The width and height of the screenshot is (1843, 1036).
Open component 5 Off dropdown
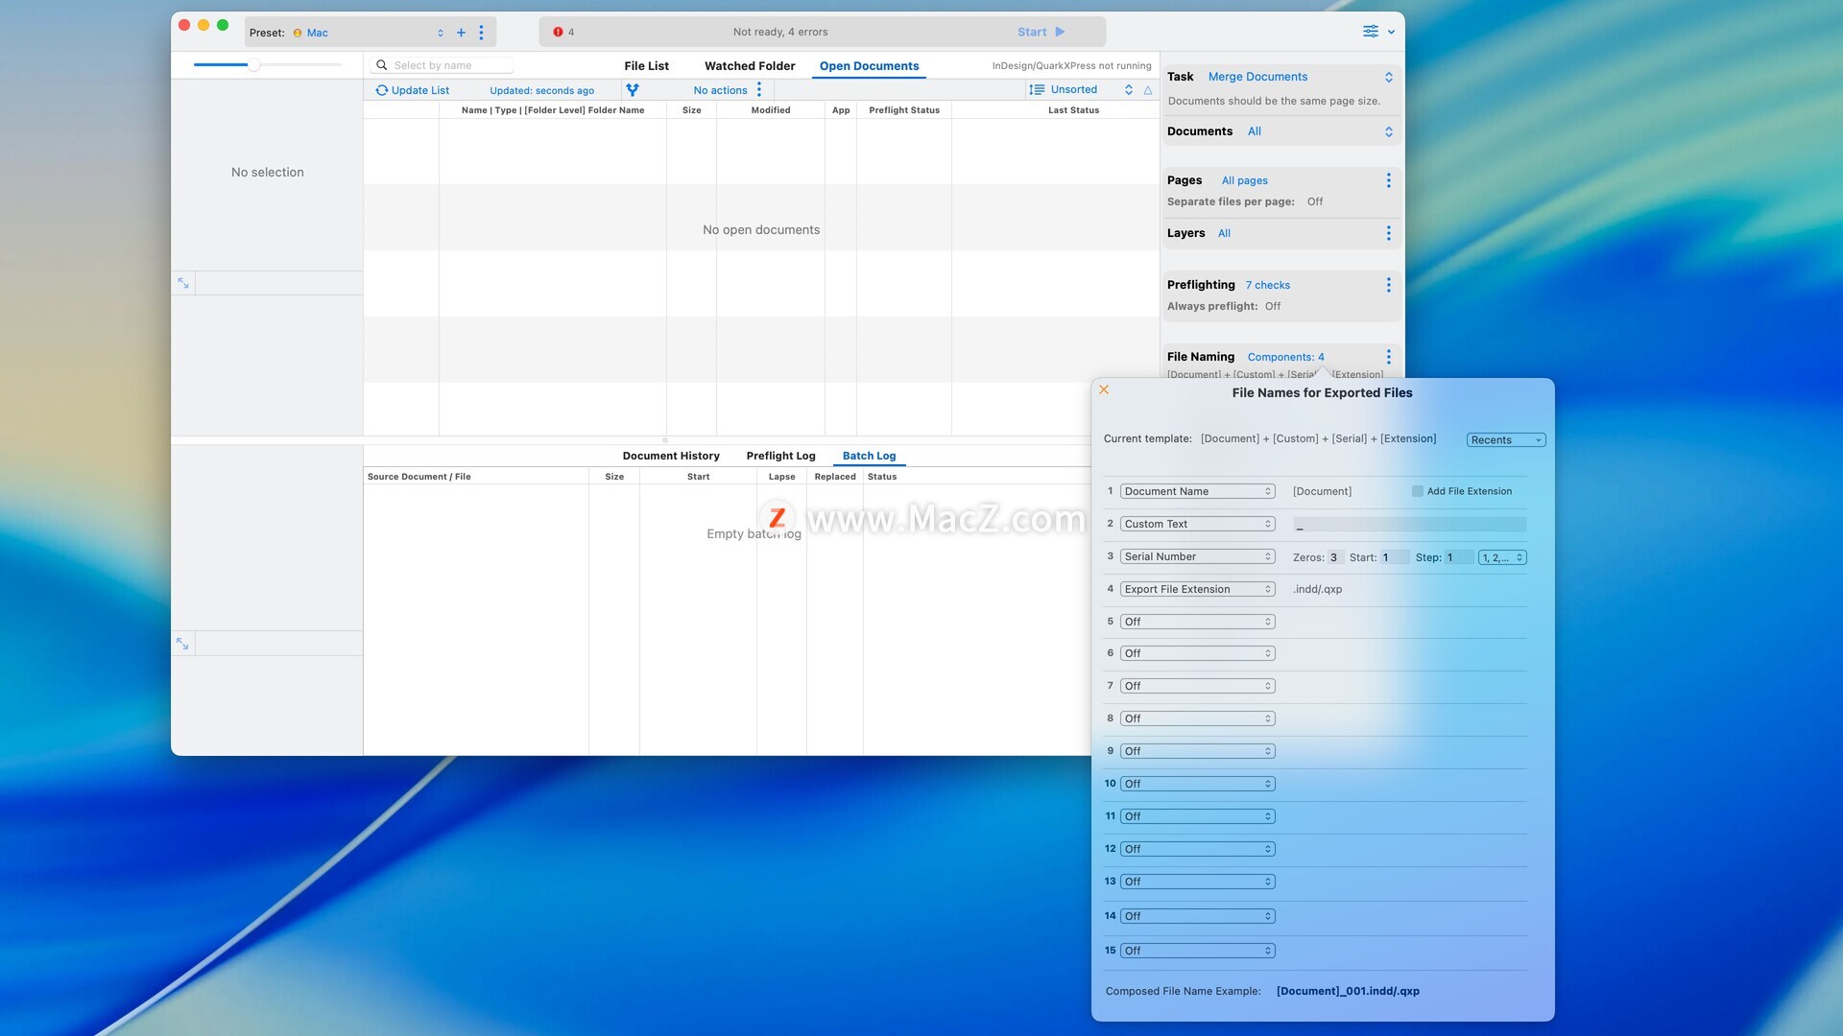click(x=1197, y=622)
